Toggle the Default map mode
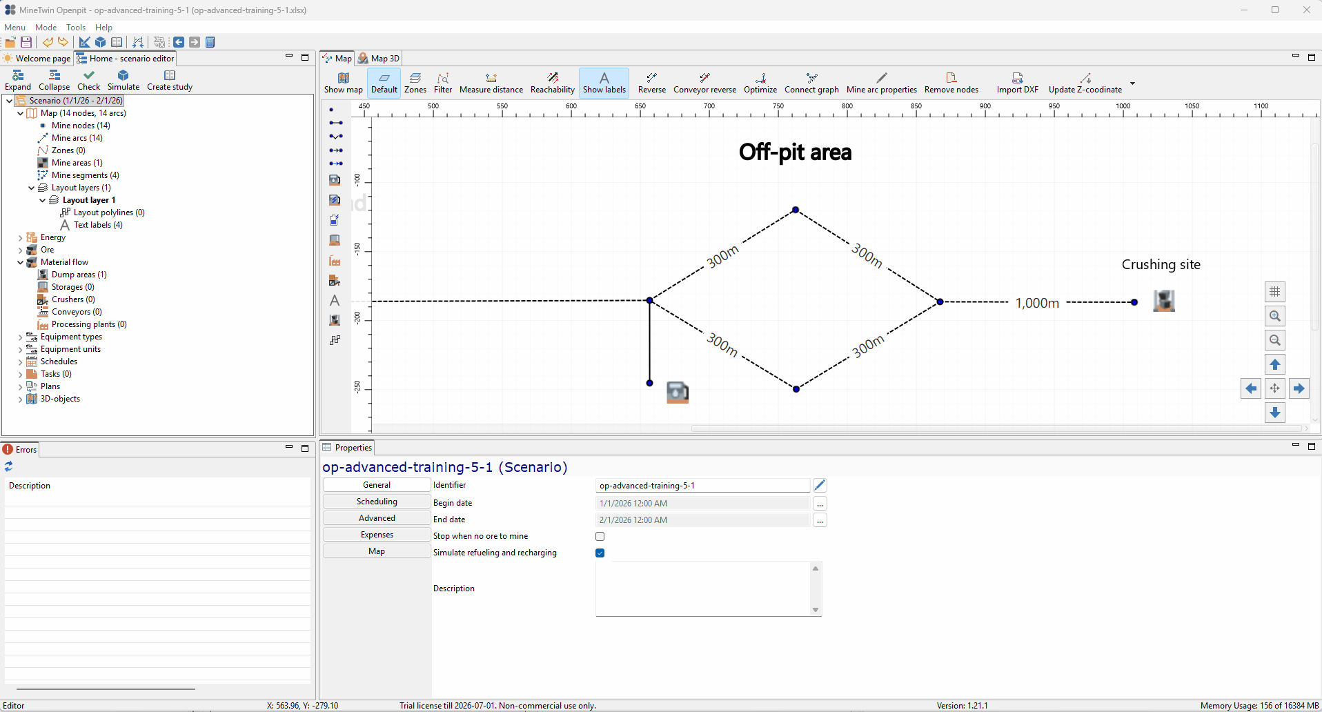This screenshot has height=712, width=1322. point(384,83)
